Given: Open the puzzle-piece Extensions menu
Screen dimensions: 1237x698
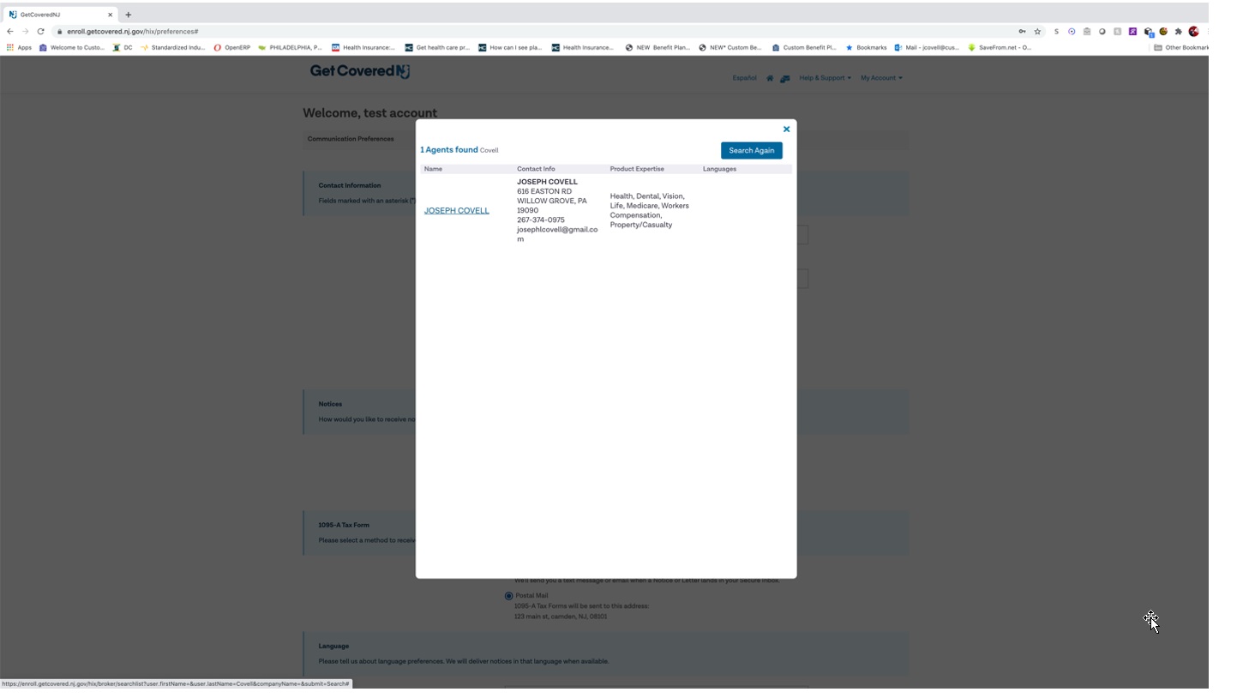Looking at the screenshot, I should click(x=1178, y=32).
